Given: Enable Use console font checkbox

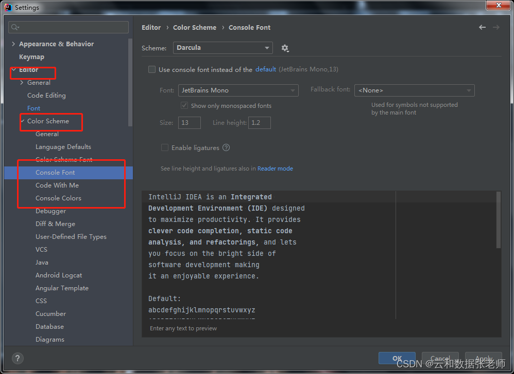Looking at the screenshot, I should pos(152,69).
